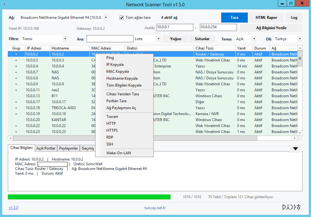Visit tuncay.net.tr link
Screen dimensions: 311x217
tap(155, 208)
